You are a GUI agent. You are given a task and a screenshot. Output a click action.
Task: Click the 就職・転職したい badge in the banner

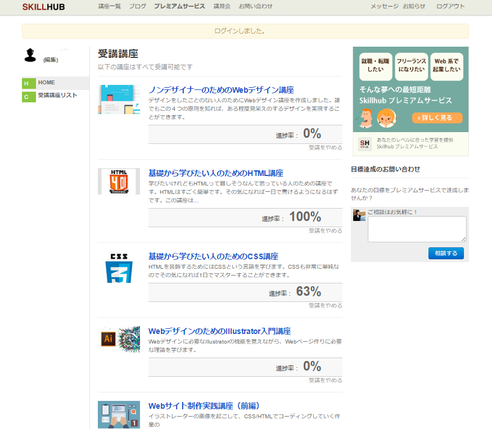[375, 66]
